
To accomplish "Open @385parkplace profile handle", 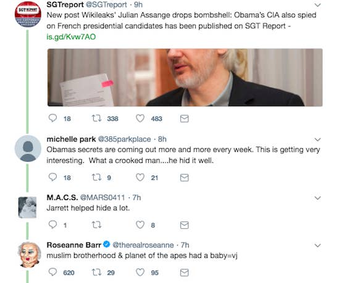I will pos(124,139).
